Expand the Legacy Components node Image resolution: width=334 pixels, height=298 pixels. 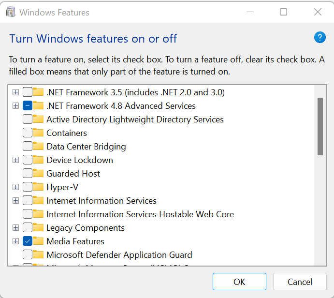15,227
